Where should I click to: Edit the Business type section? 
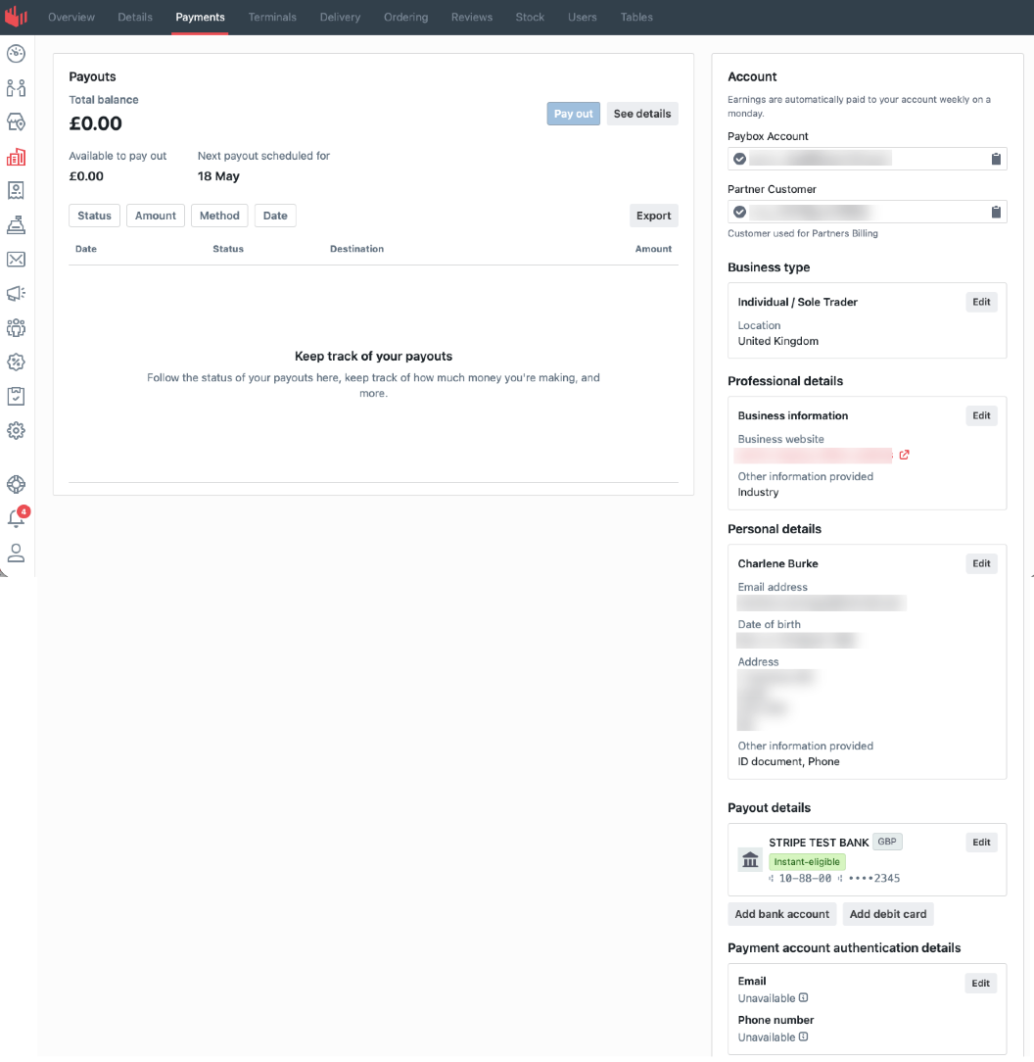coord(981,302)
